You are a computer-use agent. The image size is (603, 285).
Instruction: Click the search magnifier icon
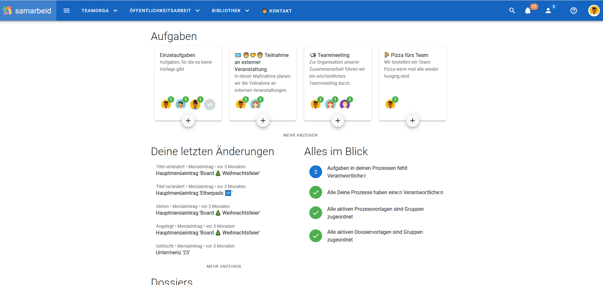[x=512, y=11]
